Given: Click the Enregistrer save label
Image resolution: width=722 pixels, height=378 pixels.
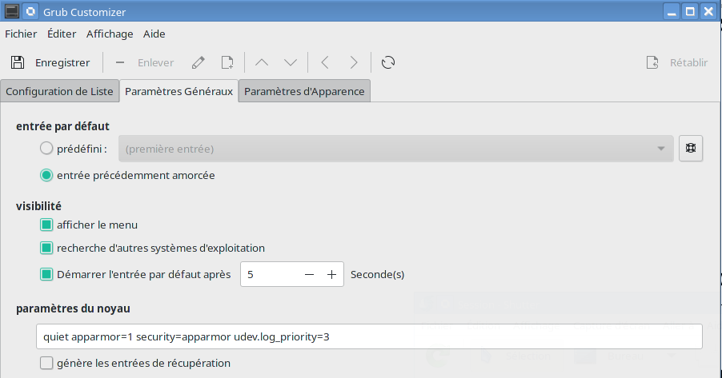Looking at the screenshot, I should pos(62,62).
